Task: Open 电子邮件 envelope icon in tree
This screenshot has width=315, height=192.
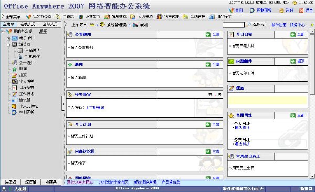Action: (x=15, y=38)
